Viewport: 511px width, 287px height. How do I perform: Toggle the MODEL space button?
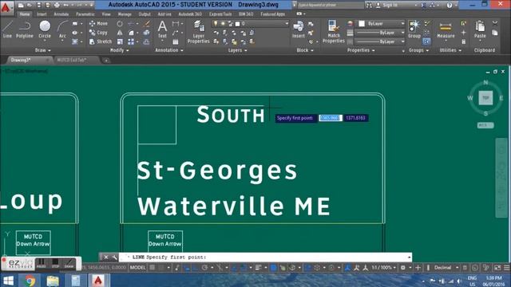tap(138, 268)
